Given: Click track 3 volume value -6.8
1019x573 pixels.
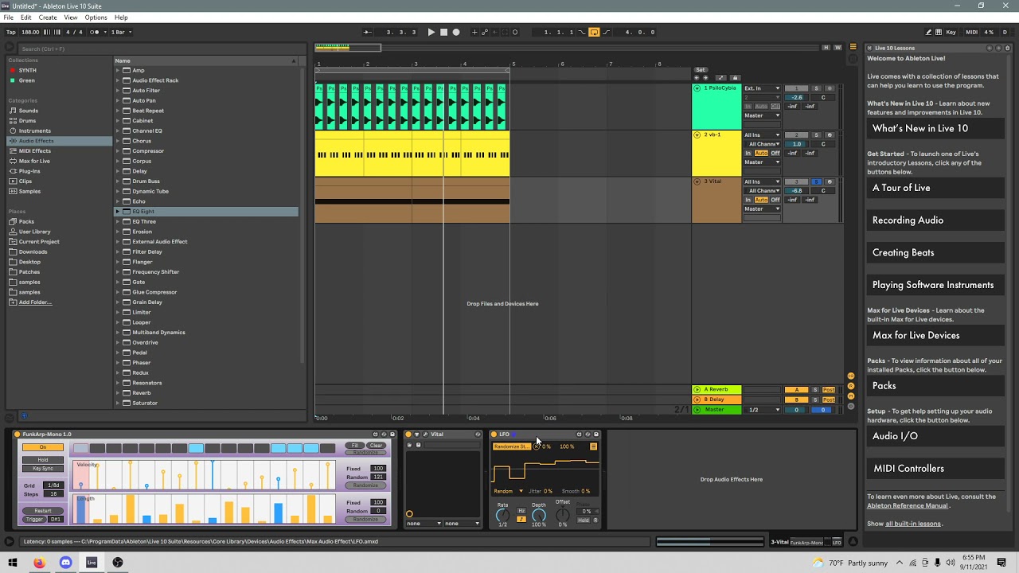Looking at the screenshot, I should pos(797,191).
